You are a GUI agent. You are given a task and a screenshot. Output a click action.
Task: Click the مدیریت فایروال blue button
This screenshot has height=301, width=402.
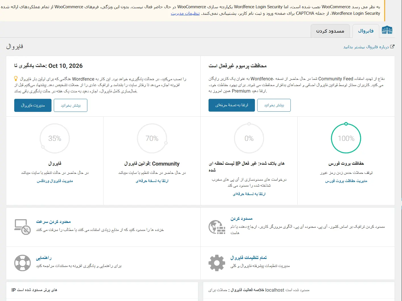(x=33, y=105)
